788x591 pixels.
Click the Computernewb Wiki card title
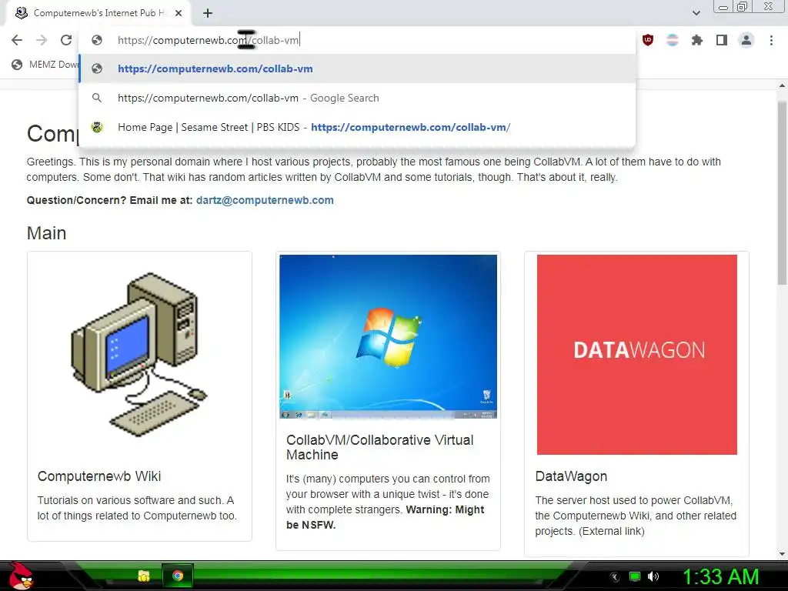coord(99,476)
